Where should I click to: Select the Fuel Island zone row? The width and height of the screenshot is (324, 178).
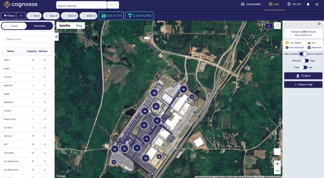[x=27, y=153]
